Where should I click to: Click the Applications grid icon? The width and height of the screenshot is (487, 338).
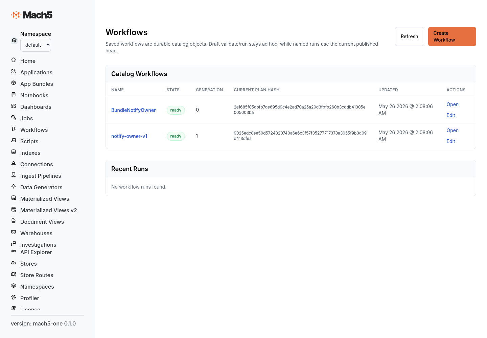point(14,72)
